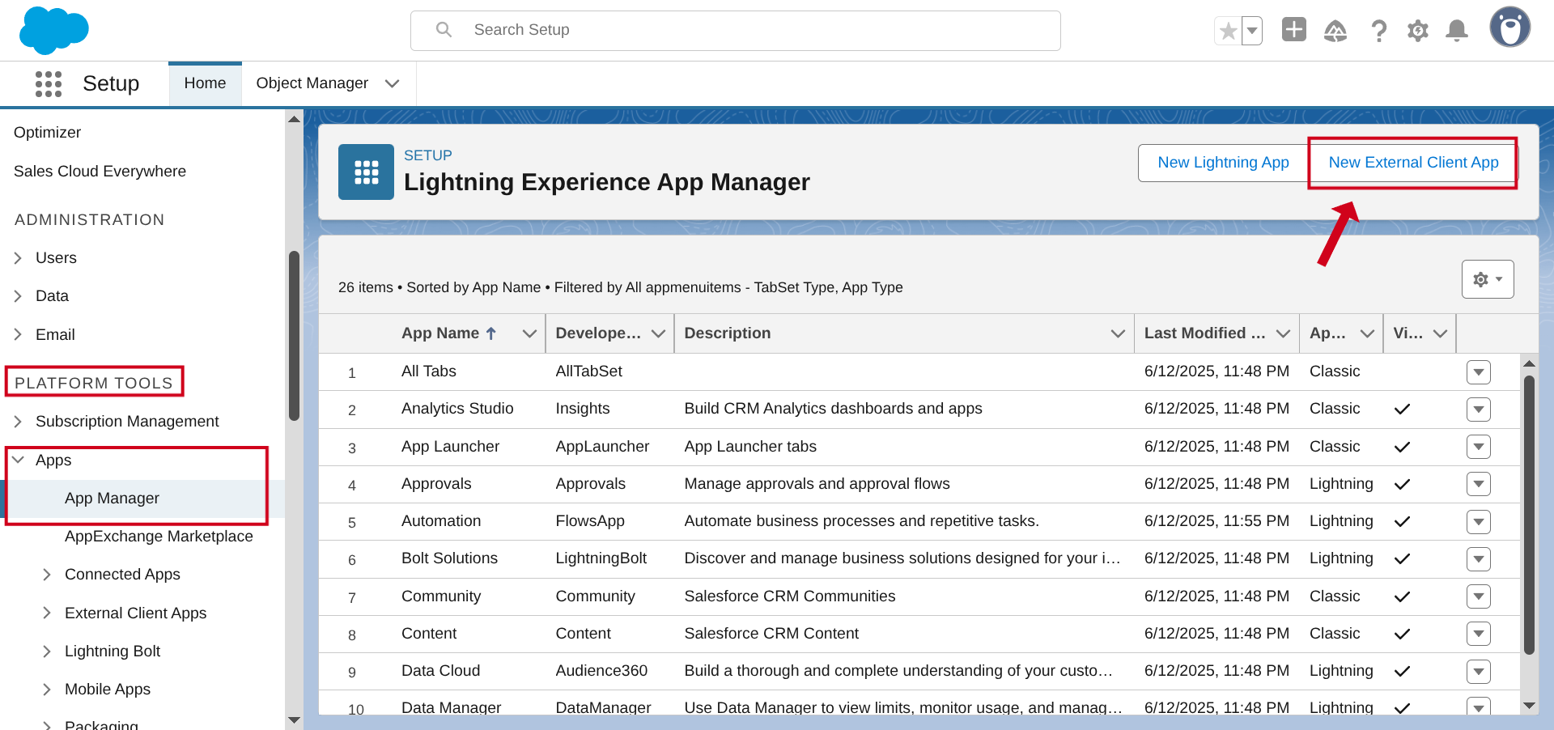The image size is (1554, 730).
Task: Expand the Data section
Action: (18, 296)
